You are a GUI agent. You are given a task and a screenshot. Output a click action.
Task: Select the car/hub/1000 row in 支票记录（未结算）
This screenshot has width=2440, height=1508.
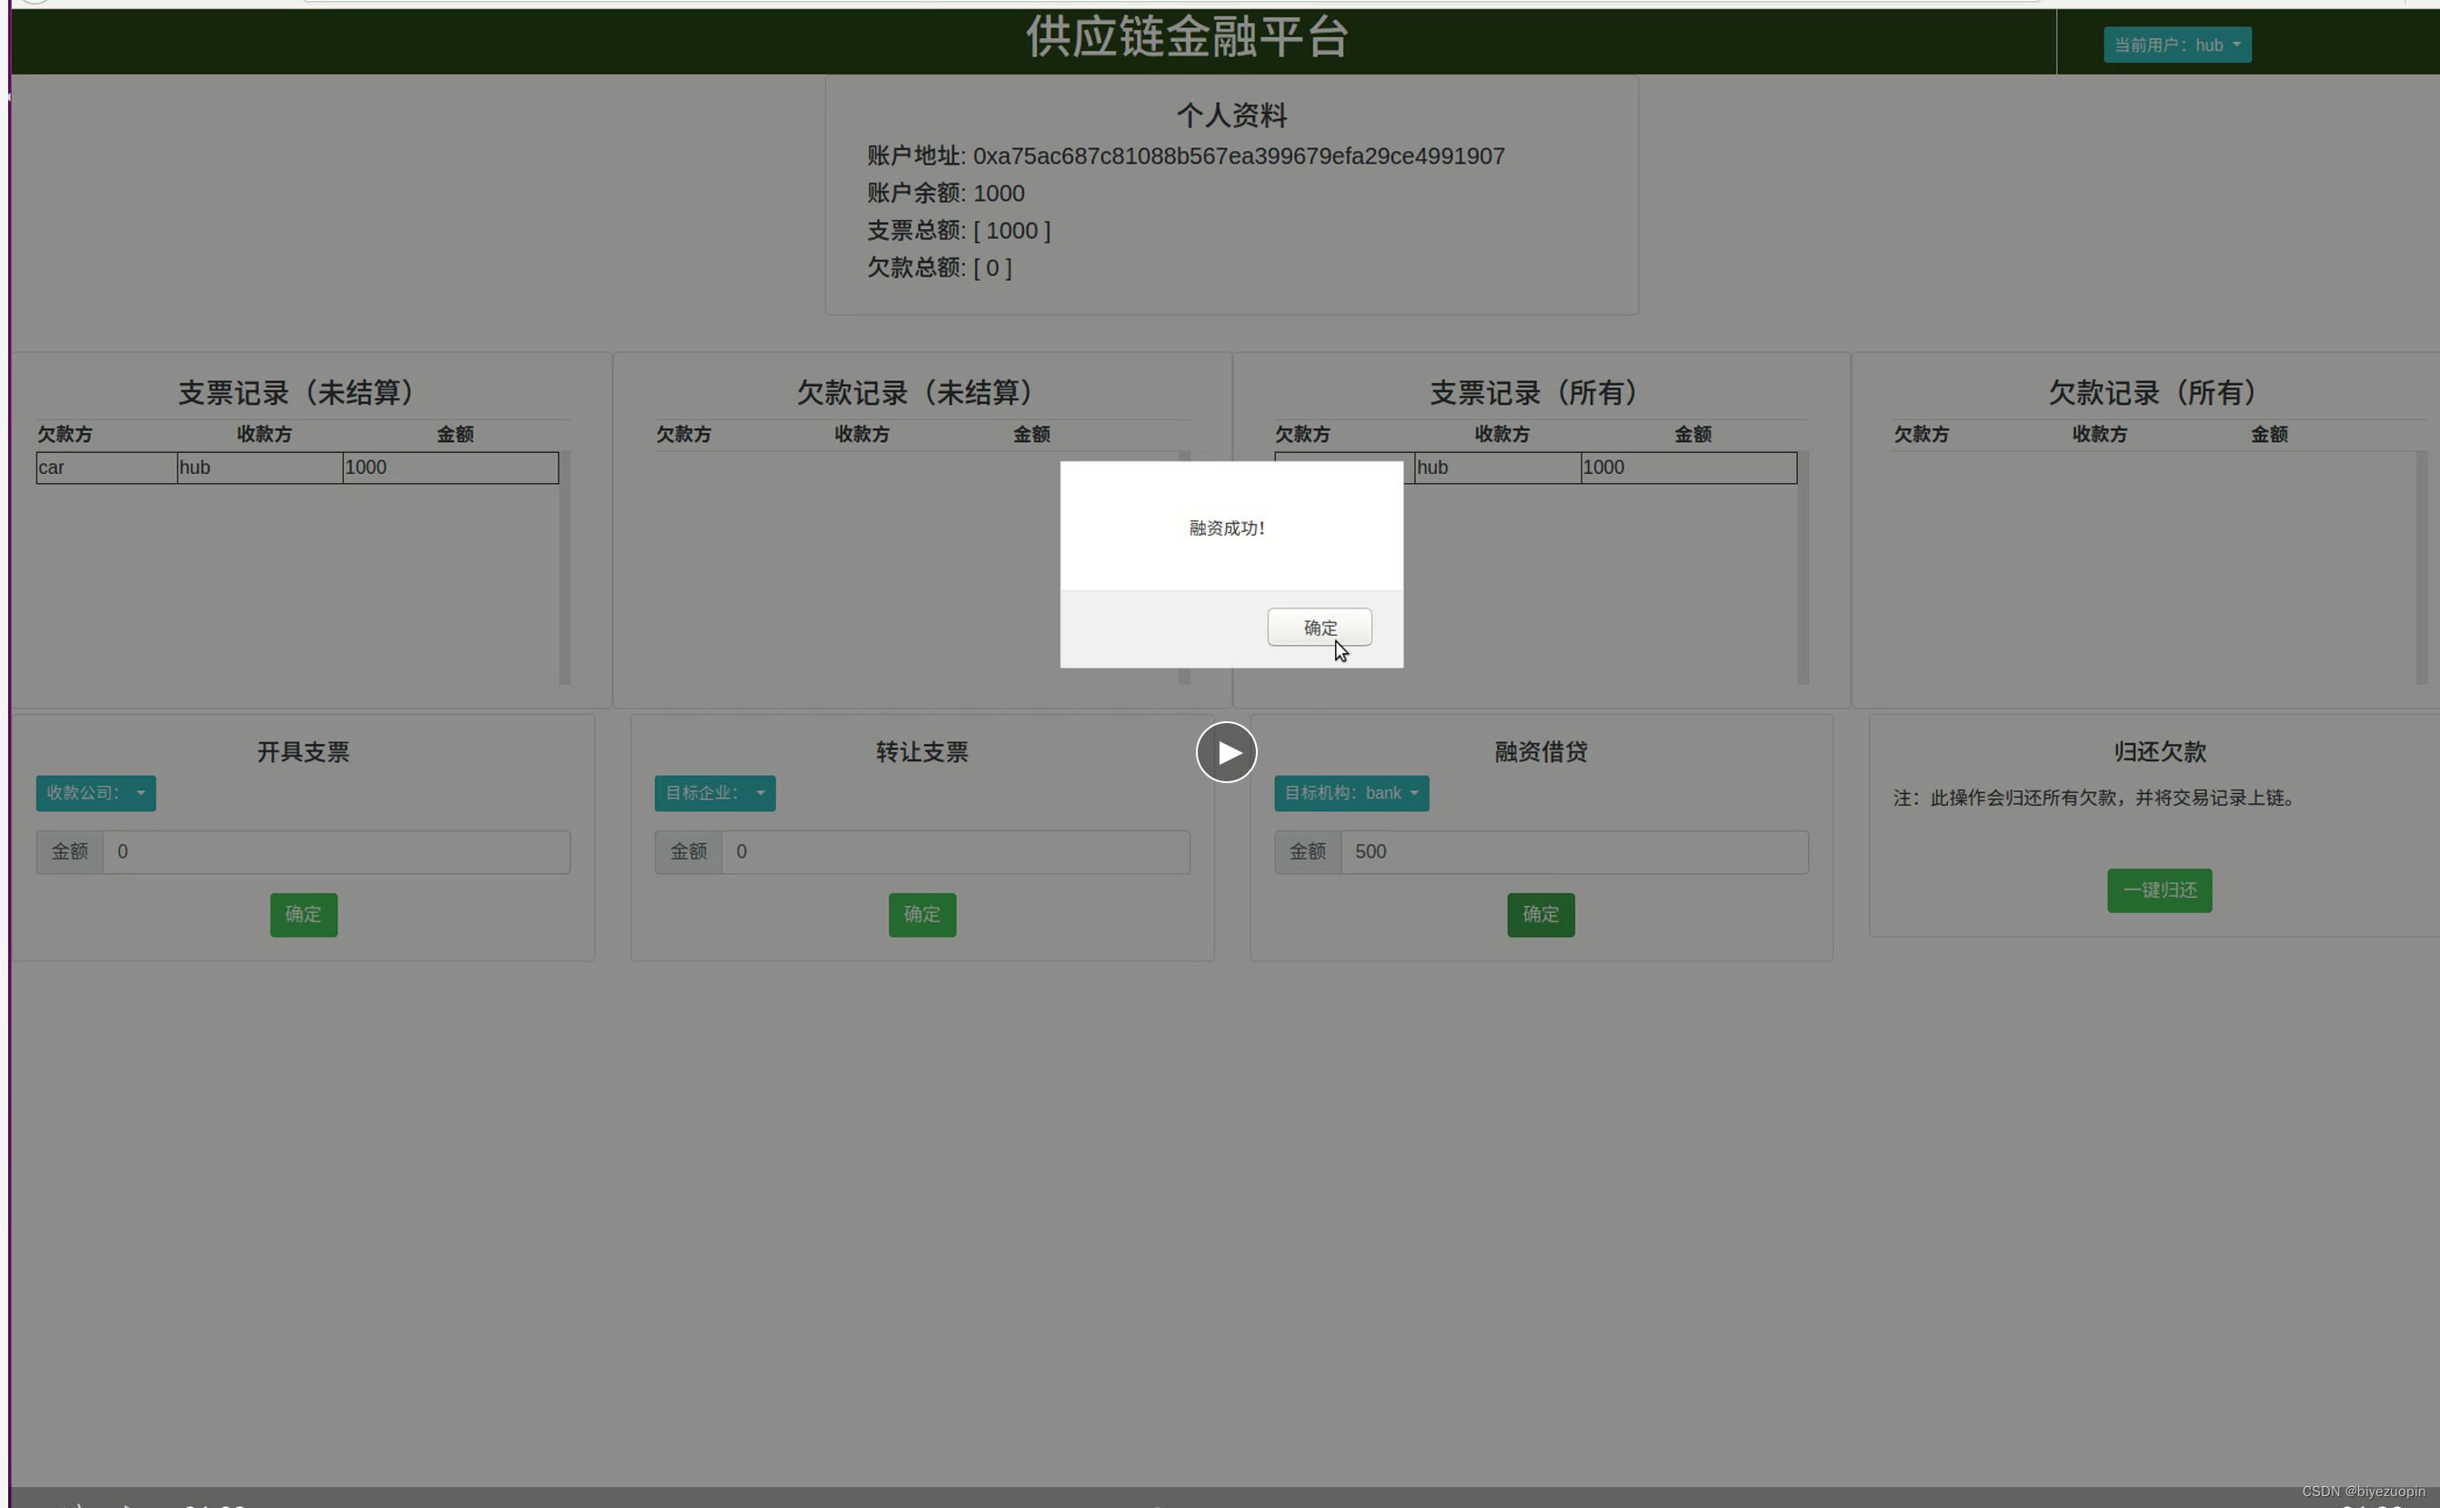click(296, 467)
